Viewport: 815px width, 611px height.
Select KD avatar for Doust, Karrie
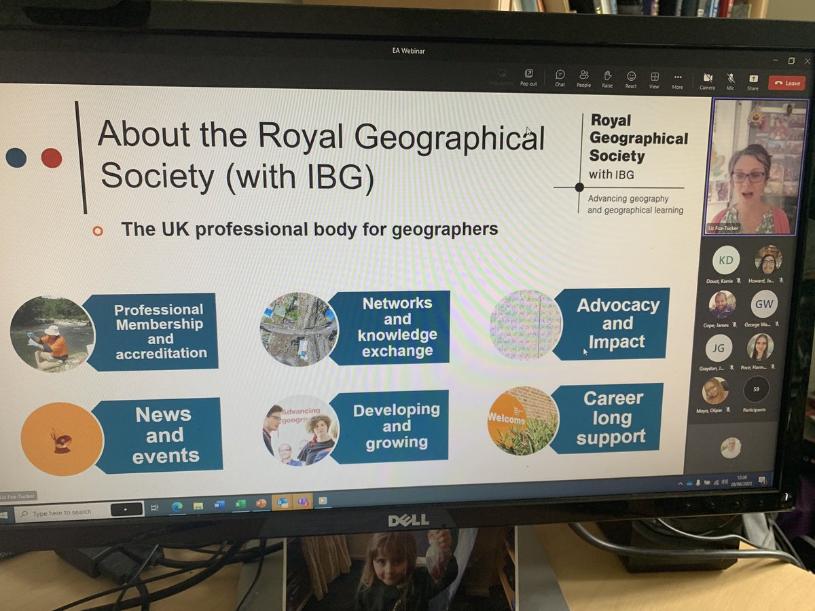726,261
